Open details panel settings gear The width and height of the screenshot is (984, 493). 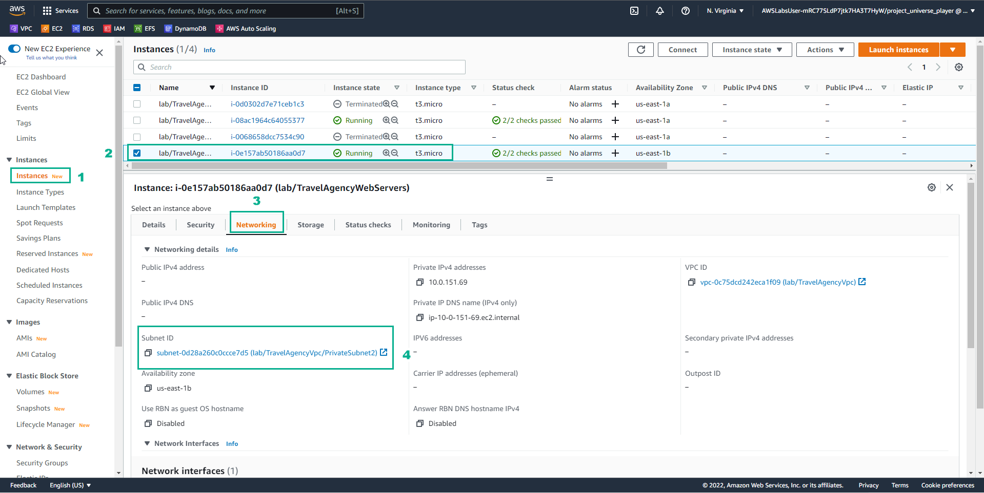932,187
